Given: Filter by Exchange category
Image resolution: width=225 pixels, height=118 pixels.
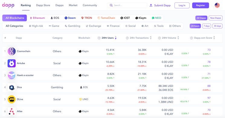Looking at the screenshot, I should (93, 26).
